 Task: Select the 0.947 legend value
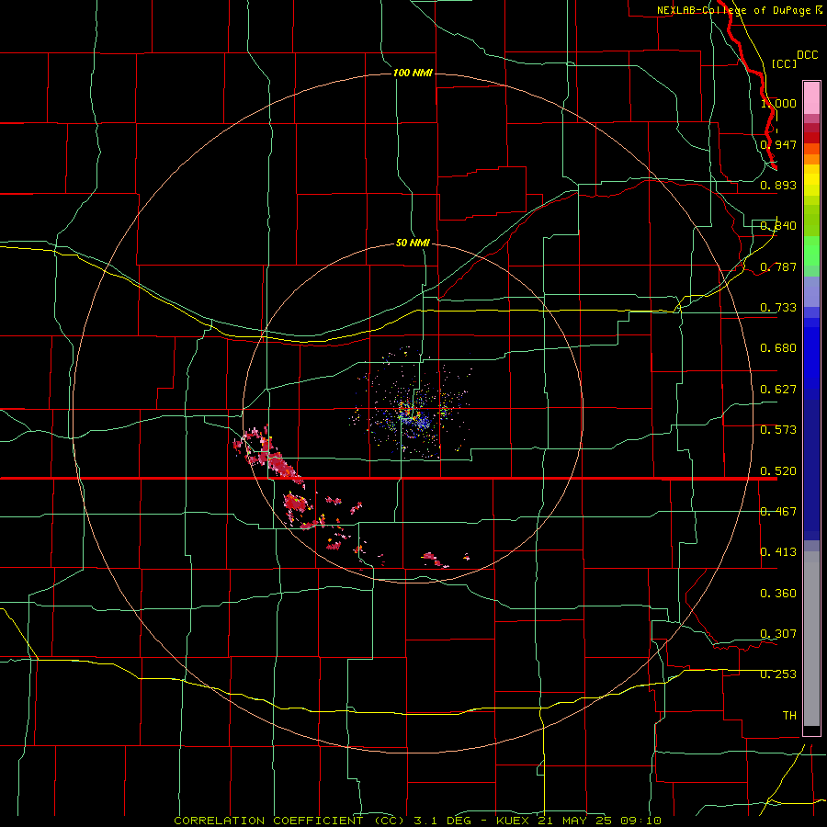(778, 144)
